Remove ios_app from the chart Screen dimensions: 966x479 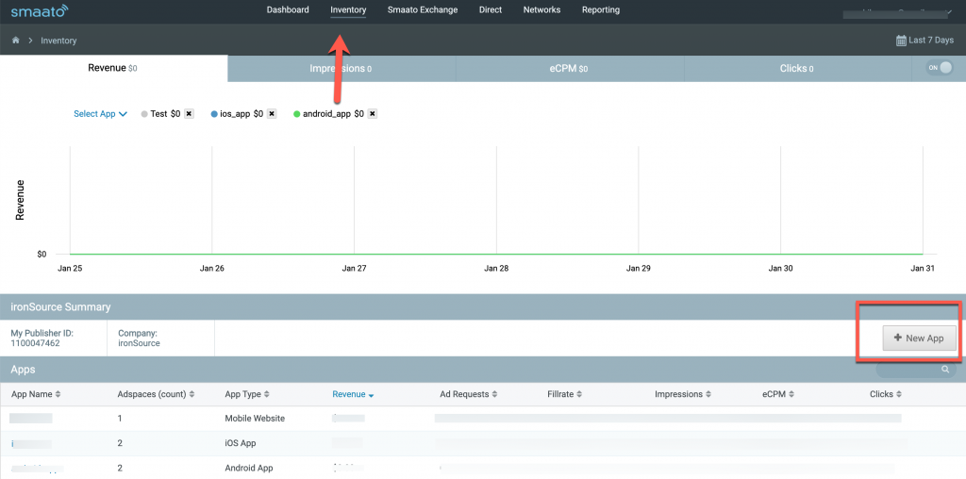click(x=272, y=114)
